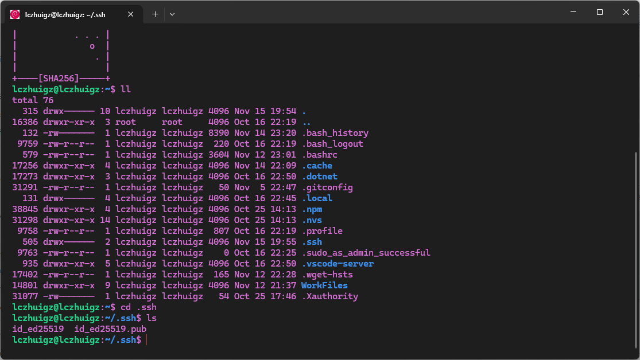The image size is (640, 360).
Task: Click the WorkFiles directory entry
Action: [324, 285]
